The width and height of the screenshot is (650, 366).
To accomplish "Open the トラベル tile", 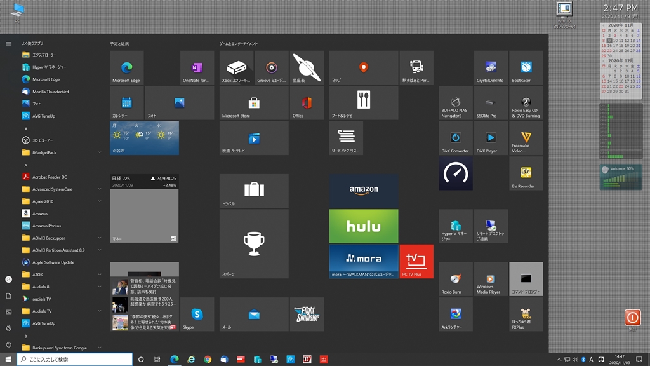I will [x=254, y=191].
